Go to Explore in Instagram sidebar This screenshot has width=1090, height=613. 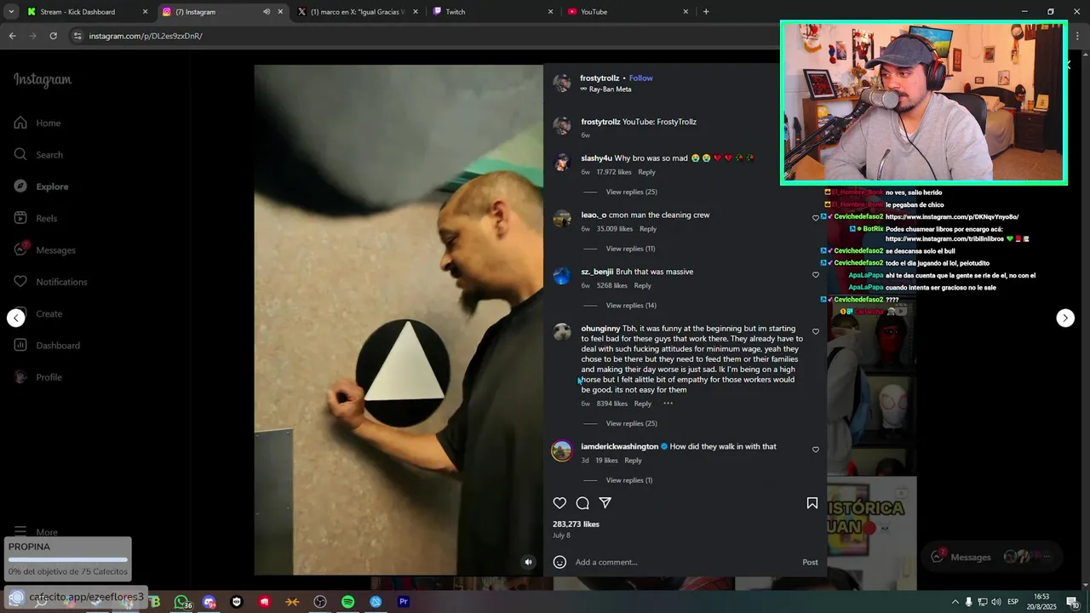click(x=41, y=186)
